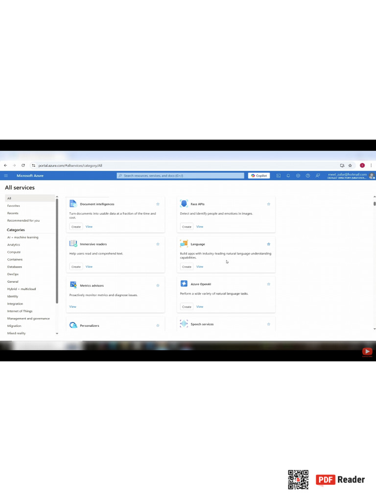Viewport: 376px width, 501px height.
Task: Open Compute category
Action: pyautogui.click(x=14, y=252)
